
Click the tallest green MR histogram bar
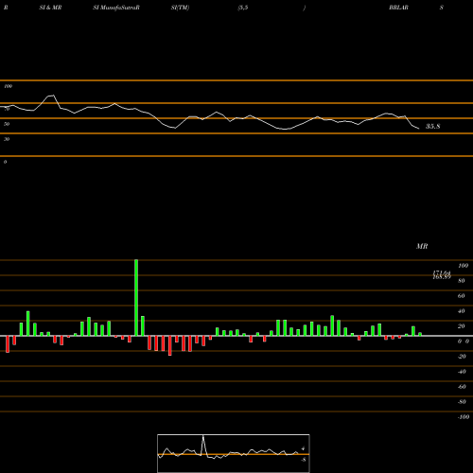pos(136,298)
